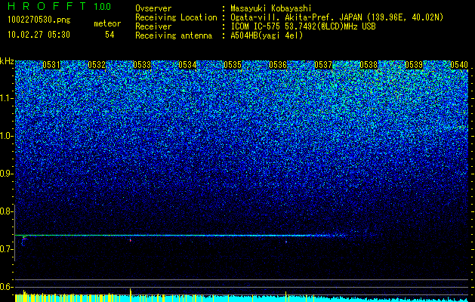Click the 0538 time marker

click(x=369, y=65)
